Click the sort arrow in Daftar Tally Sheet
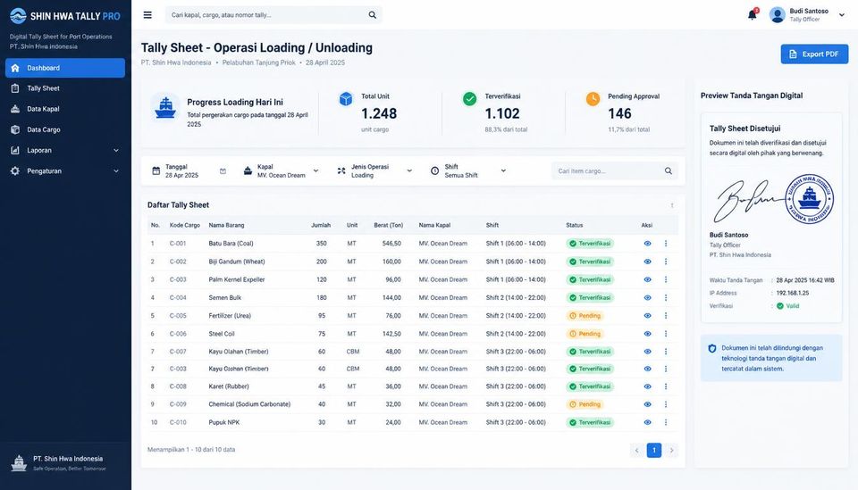This screenshot has width=858, height=490. (672, 205)
